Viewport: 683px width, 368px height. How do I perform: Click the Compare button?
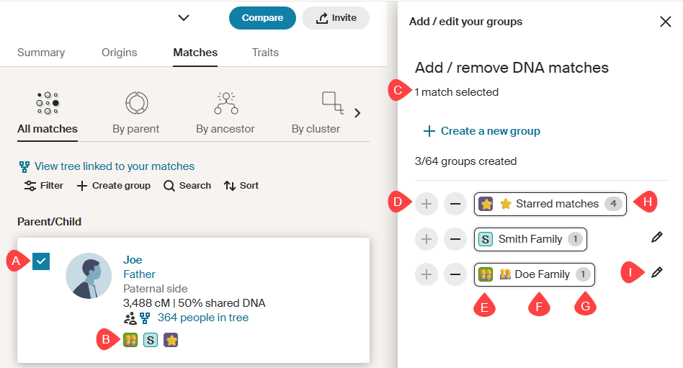(x=262, y=18)
